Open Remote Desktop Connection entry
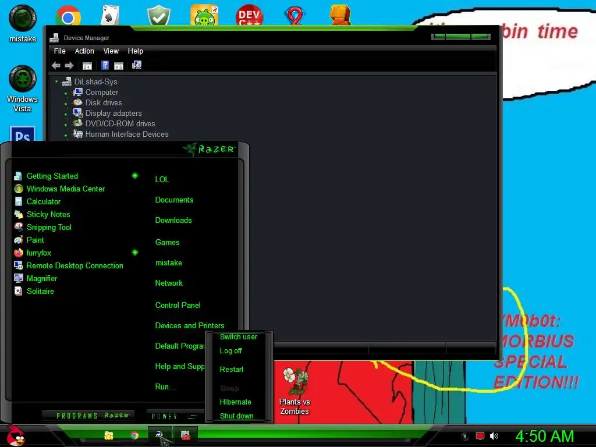596x447 pixels. point(69,265)
